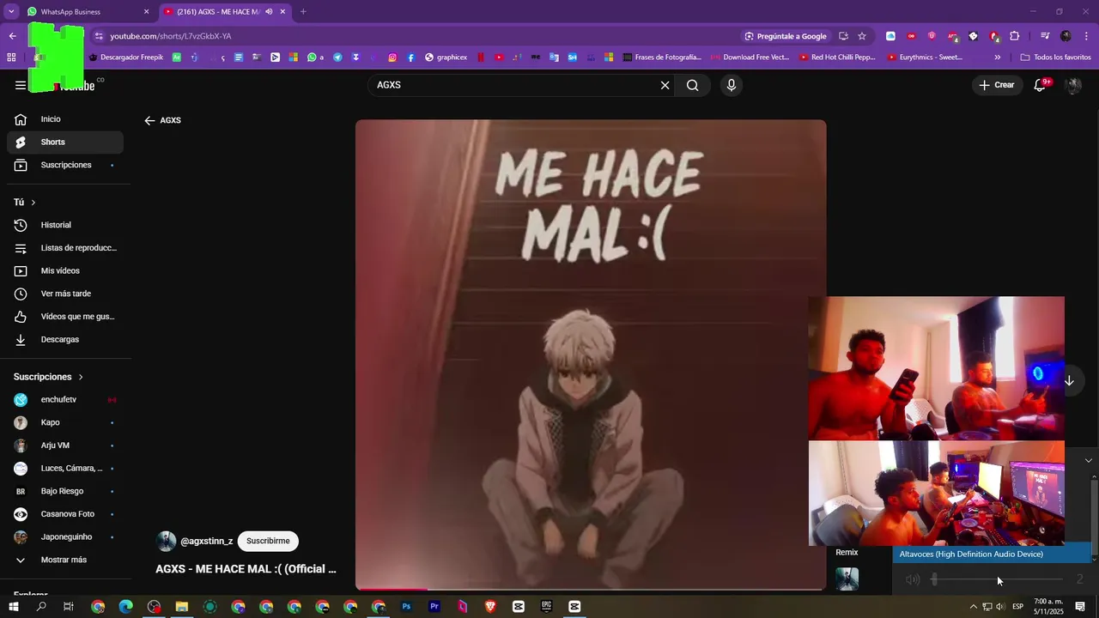
Task: Open Premiere Pro from taskbar
Action: [x=434, y=606]
